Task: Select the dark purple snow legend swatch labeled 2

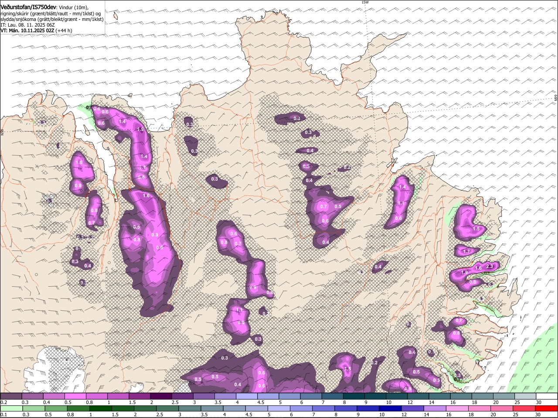Action: pyautogui.click(x=161, y=396)
